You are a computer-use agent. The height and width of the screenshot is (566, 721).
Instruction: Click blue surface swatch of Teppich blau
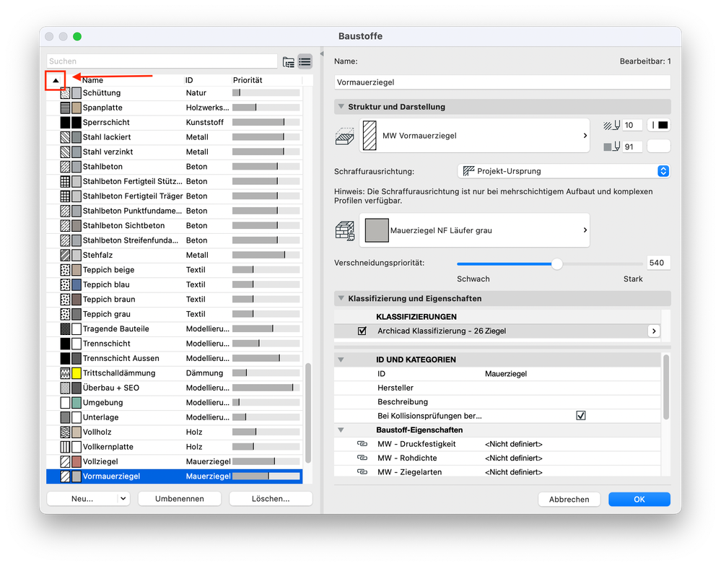(77, 284)
